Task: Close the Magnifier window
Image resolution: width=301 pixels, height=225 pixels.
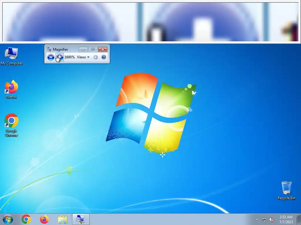Action: (x=103, y=50)
